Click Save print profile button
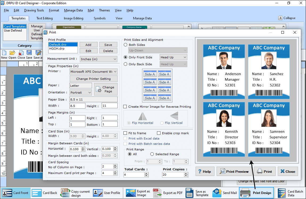The height and width of the screenshot is (199, 306). point(108,45)
